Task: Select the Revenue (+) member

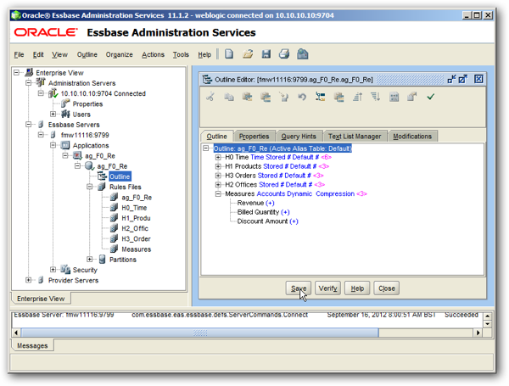Action: point(256,203)
